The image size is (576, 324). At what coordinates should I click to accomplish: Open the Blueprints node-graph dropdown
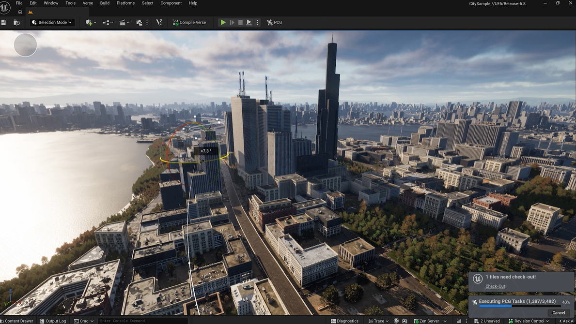(x=108, y=22)
